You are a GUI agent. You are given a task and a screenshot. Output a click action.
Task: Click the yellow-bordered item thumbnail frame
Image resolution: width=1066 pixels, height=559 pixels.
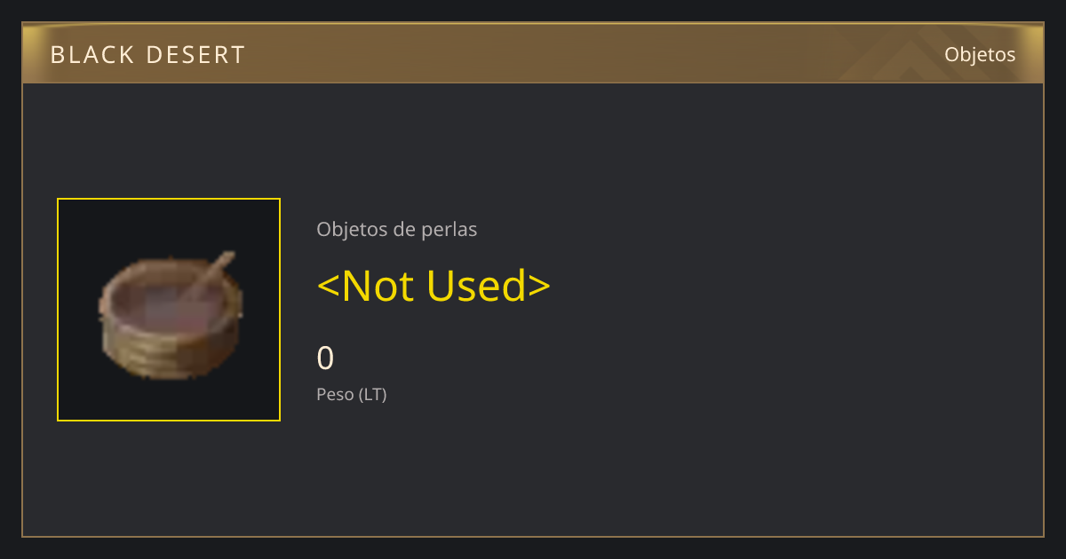click(169, 310)
